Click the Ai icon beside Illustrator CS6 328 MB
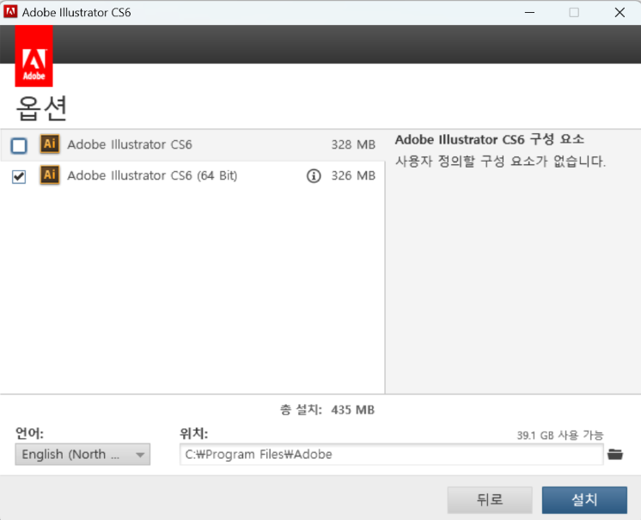This screenshot has height=520, width=641. pyautogui.click(x=50, y=144)
